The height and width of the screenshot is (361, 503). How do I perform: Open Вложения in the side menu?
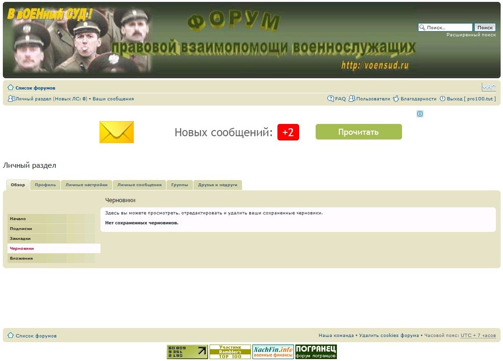pyautogui.click(x=21, y=258)
